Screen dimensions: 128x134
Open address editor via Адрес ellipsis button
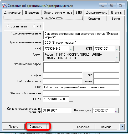[117, 57]
